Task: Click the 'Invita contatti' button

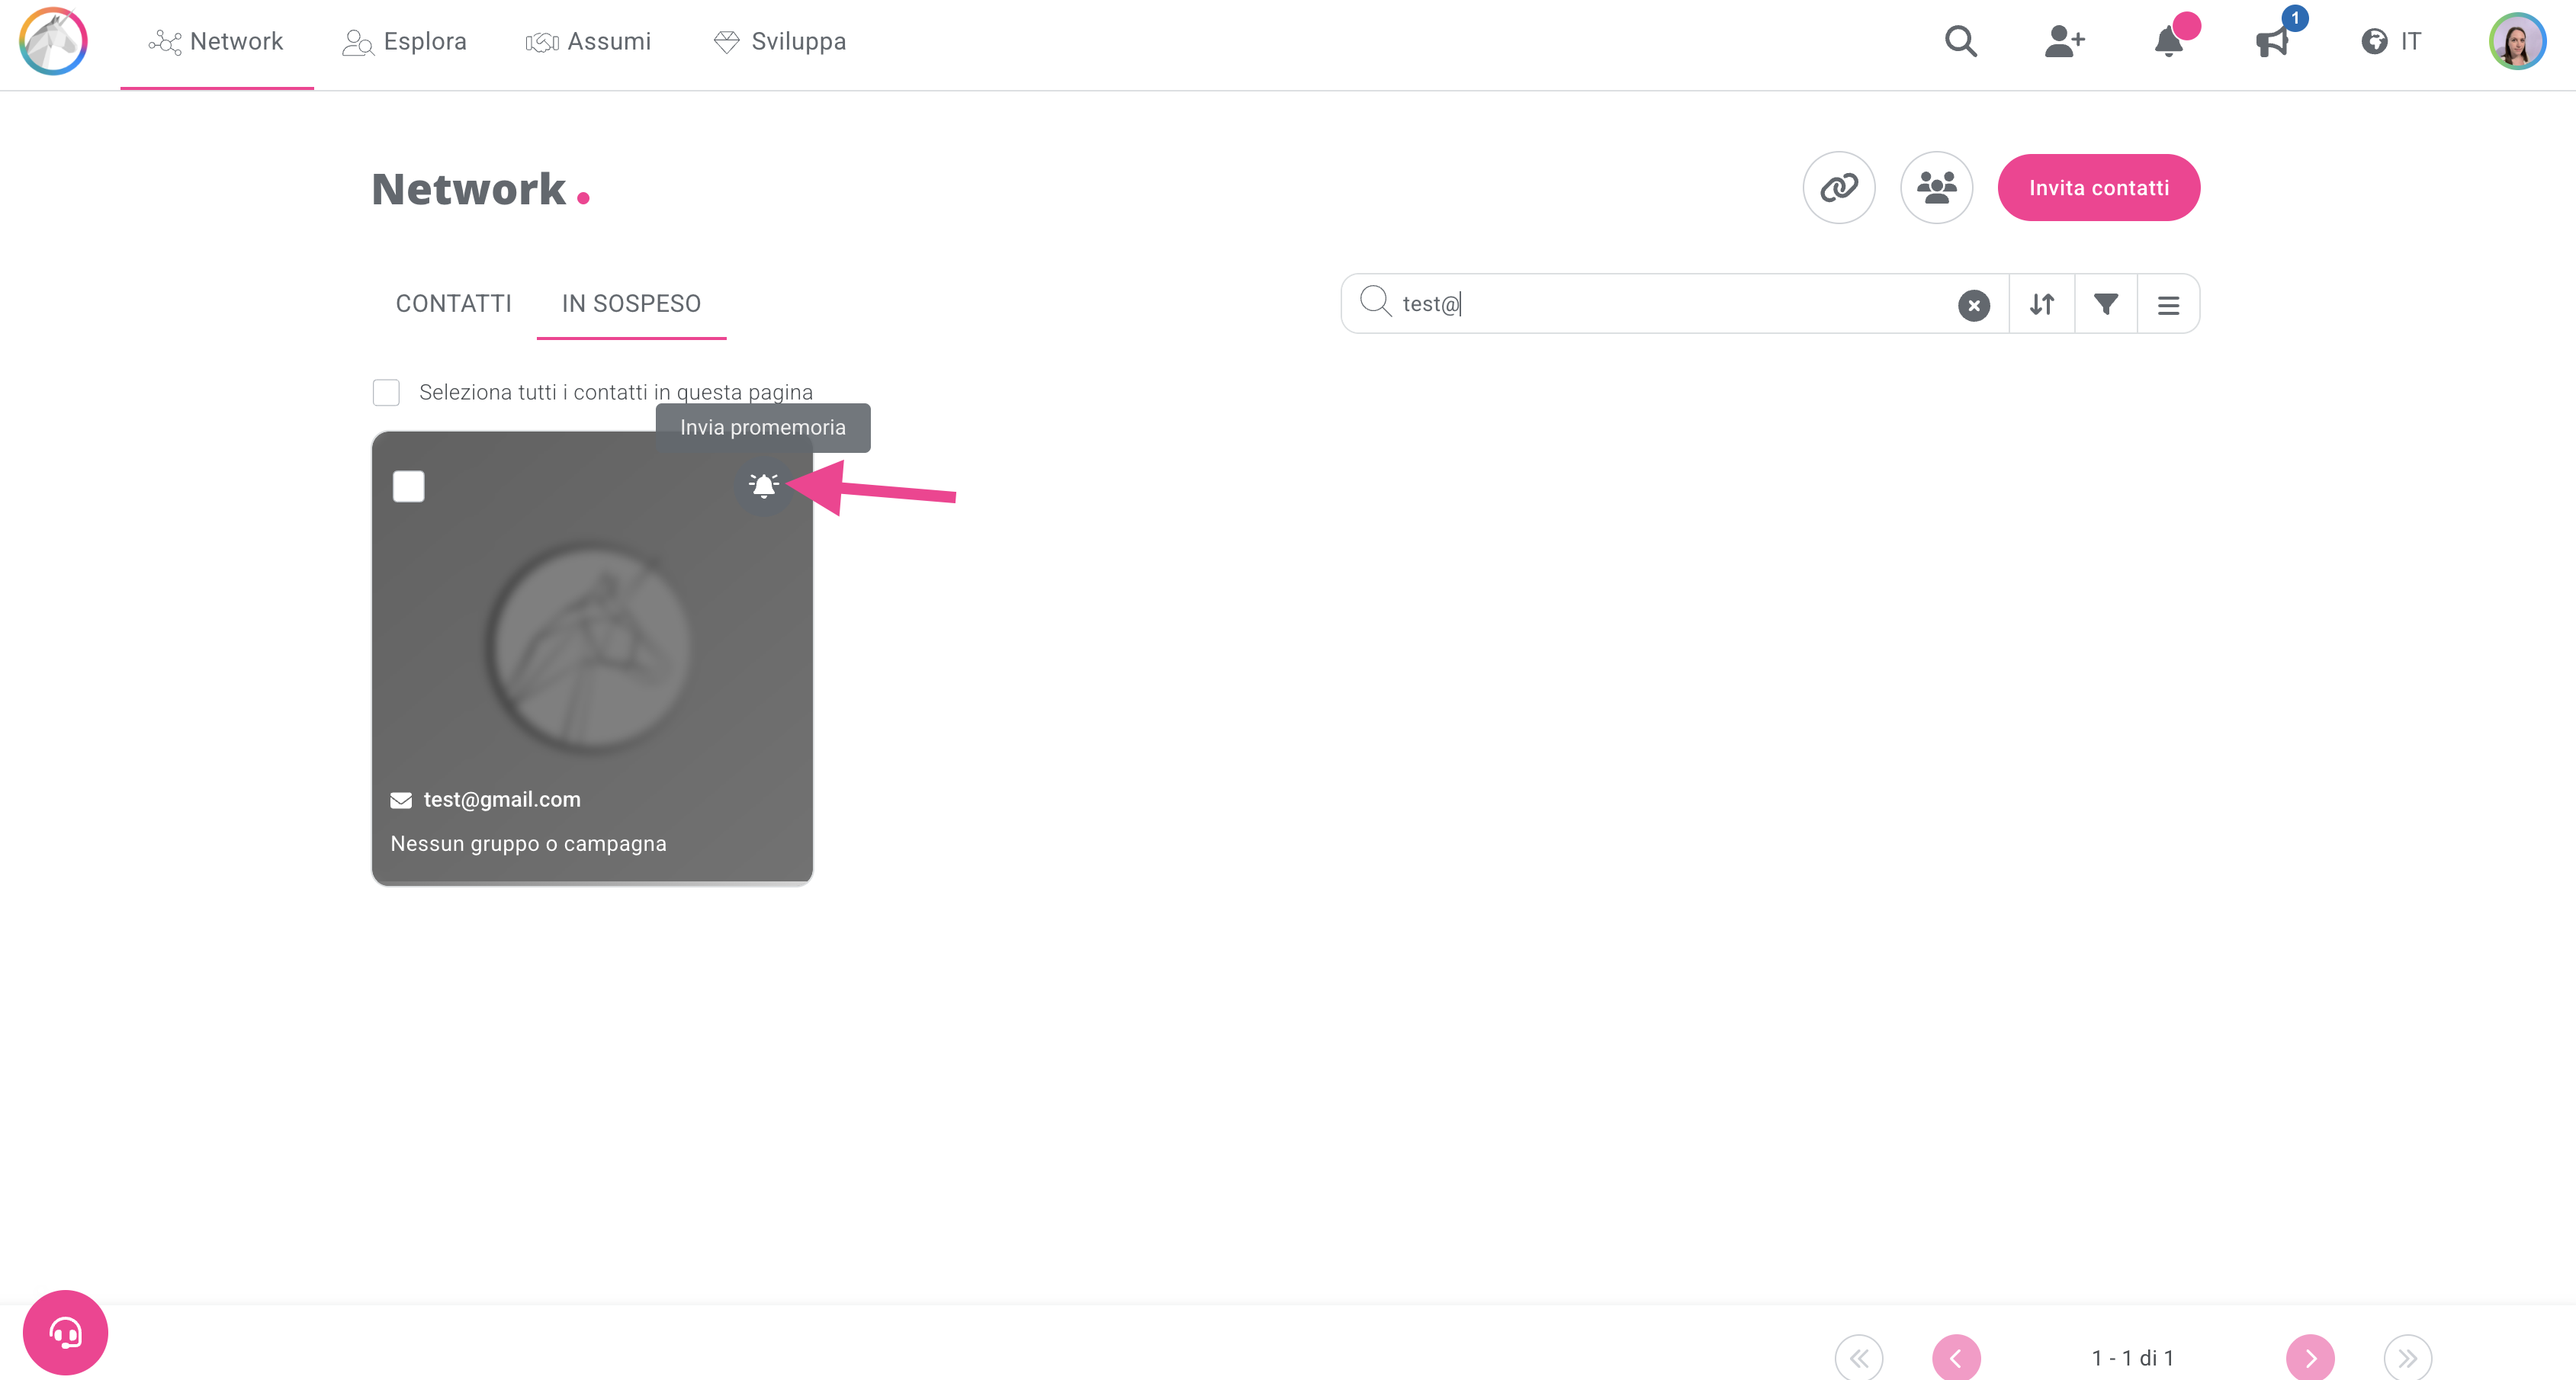Action: click(x=2098, y=187)
